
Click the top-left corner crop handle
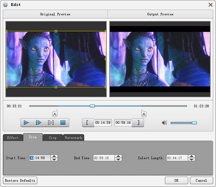coord(6,31)
